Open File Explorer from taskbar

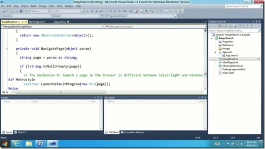tap(28, 144)
